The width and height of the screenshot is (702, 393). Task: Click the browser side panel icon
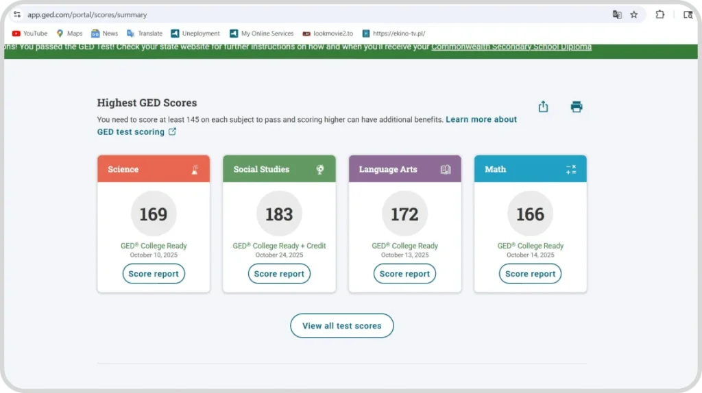click(x=688, y=15)
